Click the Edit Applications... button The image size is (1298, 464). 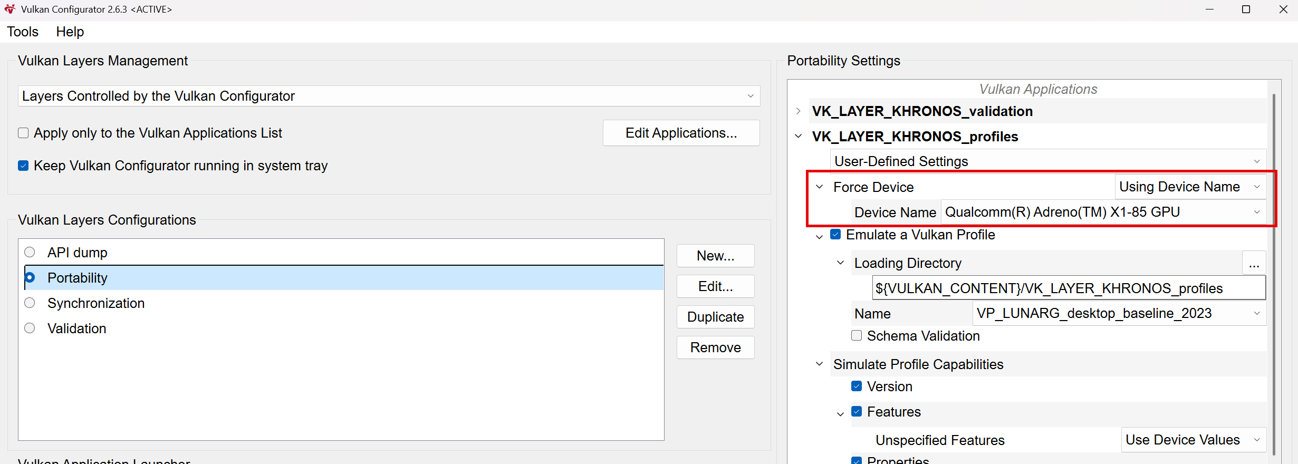[681, 133]
